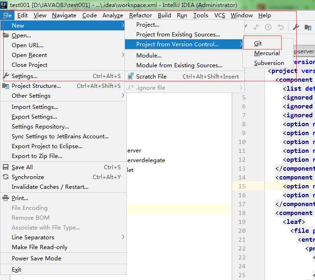This screenshot has height=280, width=315.
Task: Open the Help menu
Action: [x=264, y=15]
